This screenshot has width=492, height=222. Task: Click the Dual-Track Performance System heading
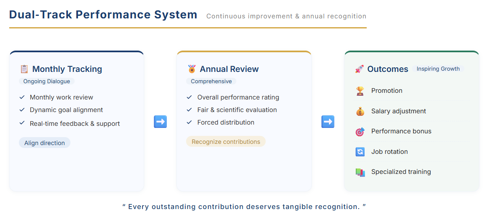coord(103,15)
